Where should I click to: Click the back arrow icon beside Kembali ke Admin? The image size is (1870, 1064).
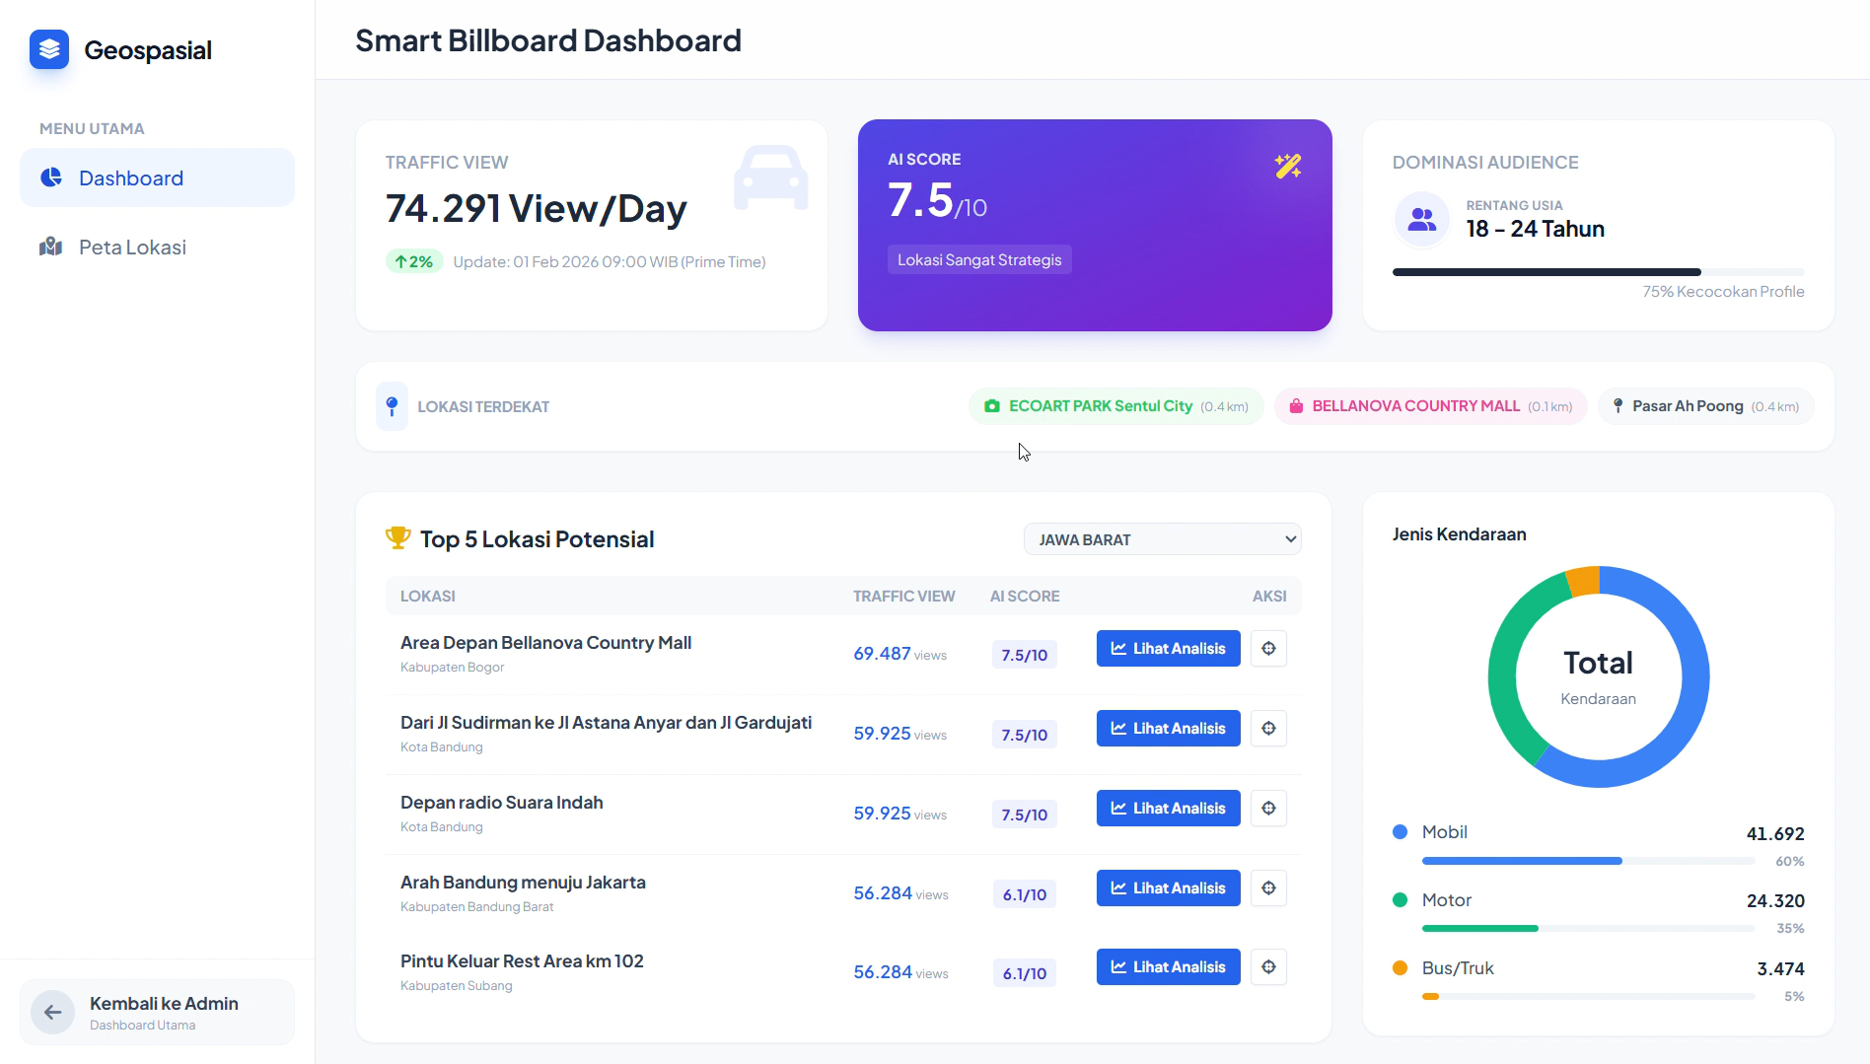[53, 1012]
